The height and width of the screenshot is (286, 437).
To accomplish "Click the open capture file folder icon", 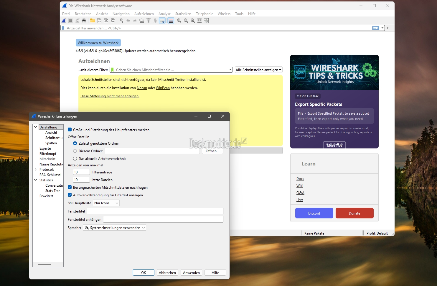I will (93, 21).
